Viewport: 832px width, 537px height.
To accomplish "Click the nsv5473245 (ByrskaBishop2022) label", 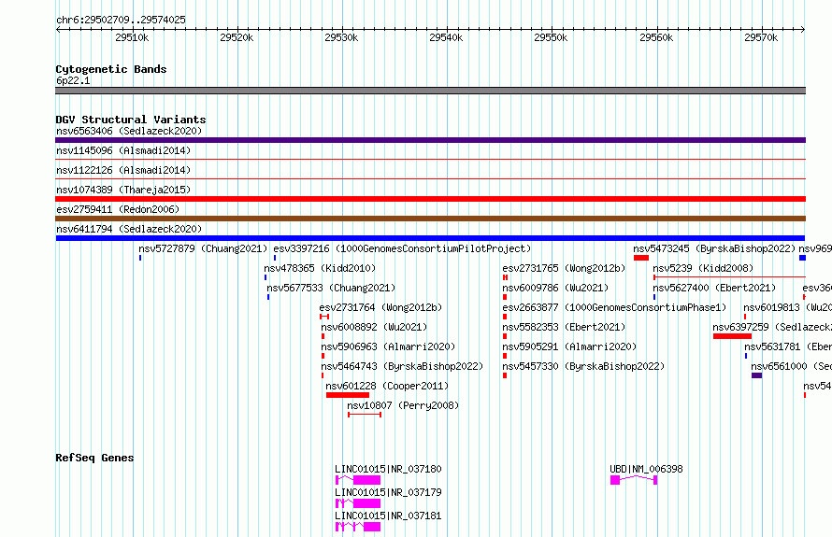I will [714, 248].
